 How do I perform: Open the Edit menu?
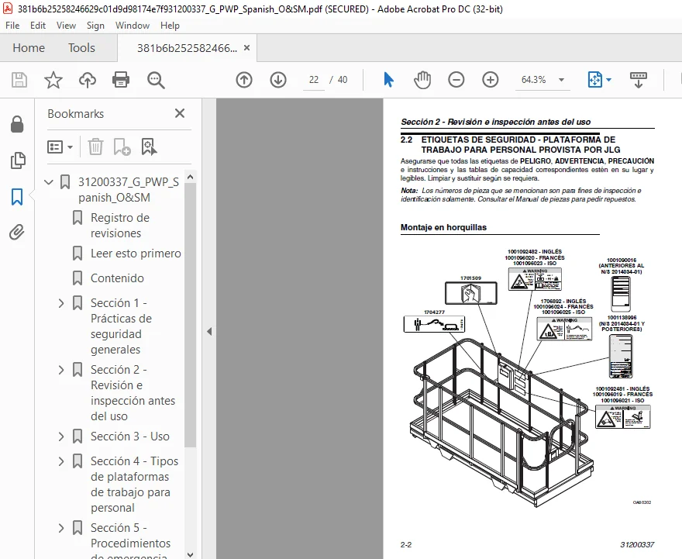(38, 26)
